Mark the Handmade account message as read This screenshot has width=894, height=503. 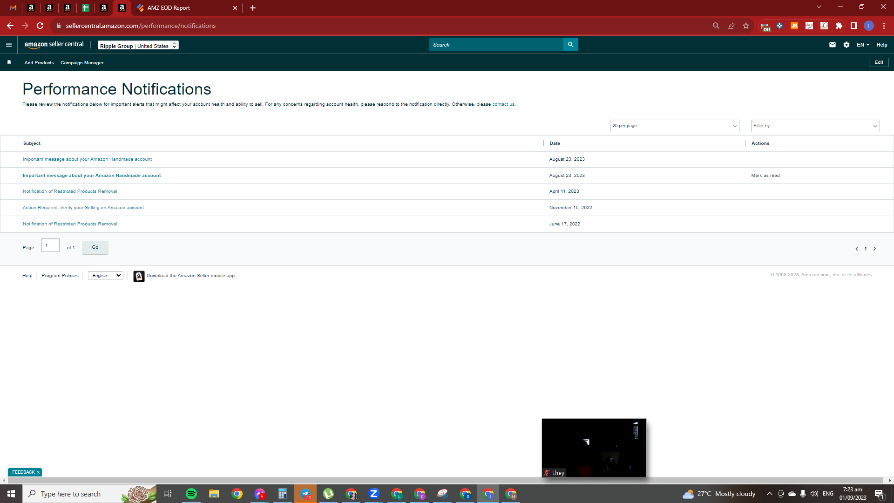[x=765, y=176]
